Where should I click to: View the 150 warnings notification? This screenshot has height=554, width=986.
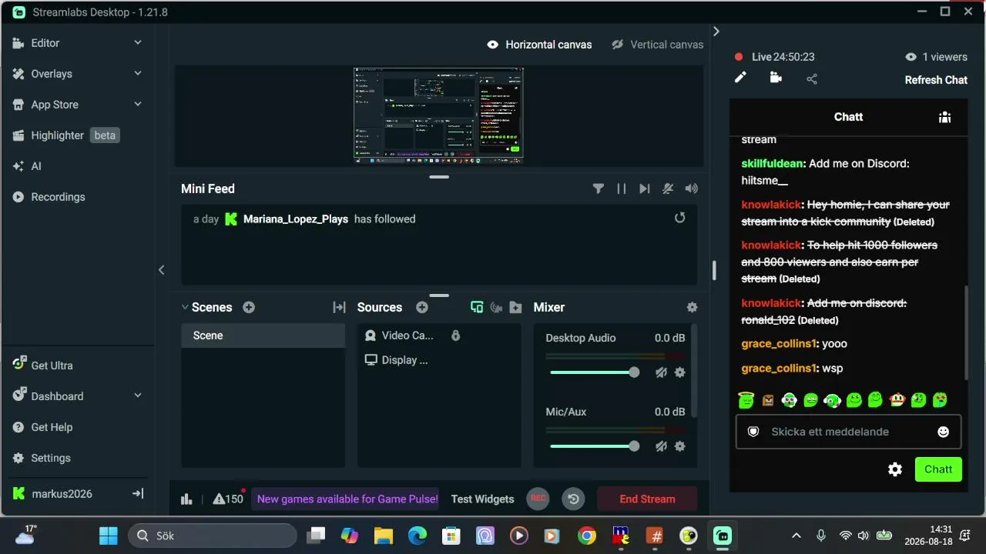click(x=228, y=498)
